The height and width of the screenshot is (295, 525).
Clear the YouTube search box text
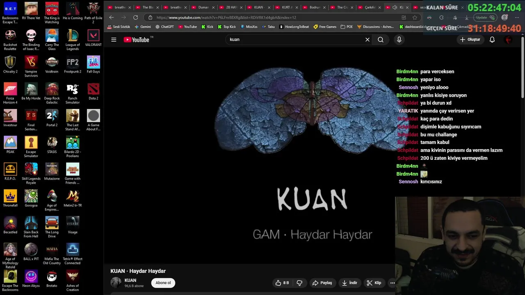click(x=367, y=39)
